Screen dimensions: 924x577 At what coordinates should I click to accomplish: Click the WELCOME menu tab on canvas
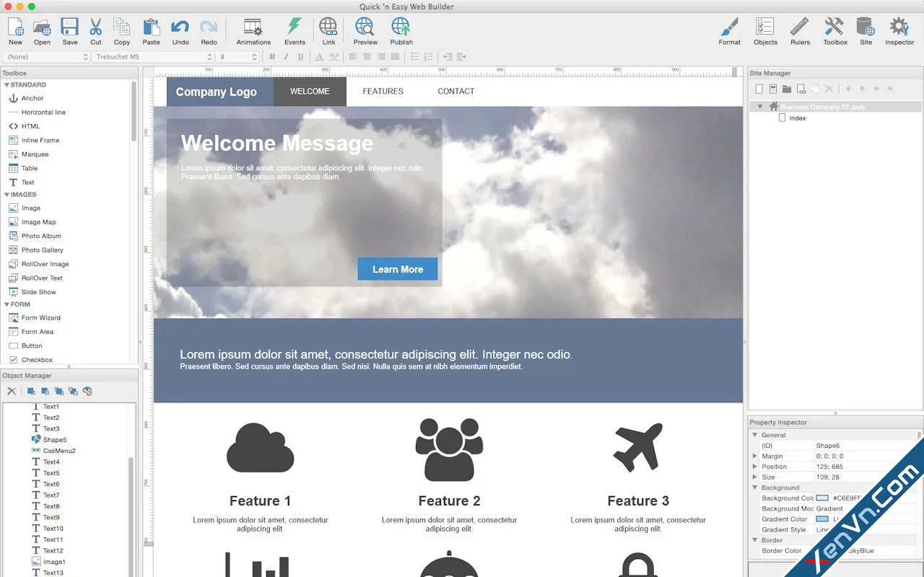[310, 92]
